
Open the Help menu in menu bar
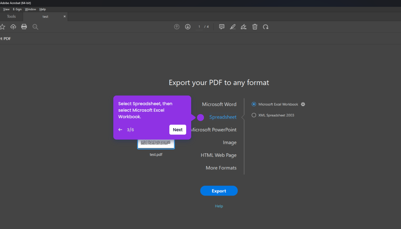pyautogui.click(x=43, y=9)
